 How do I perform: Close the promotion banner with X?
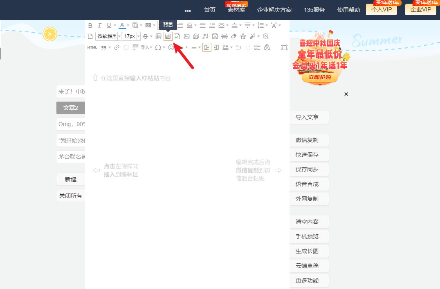pos(346,94)
